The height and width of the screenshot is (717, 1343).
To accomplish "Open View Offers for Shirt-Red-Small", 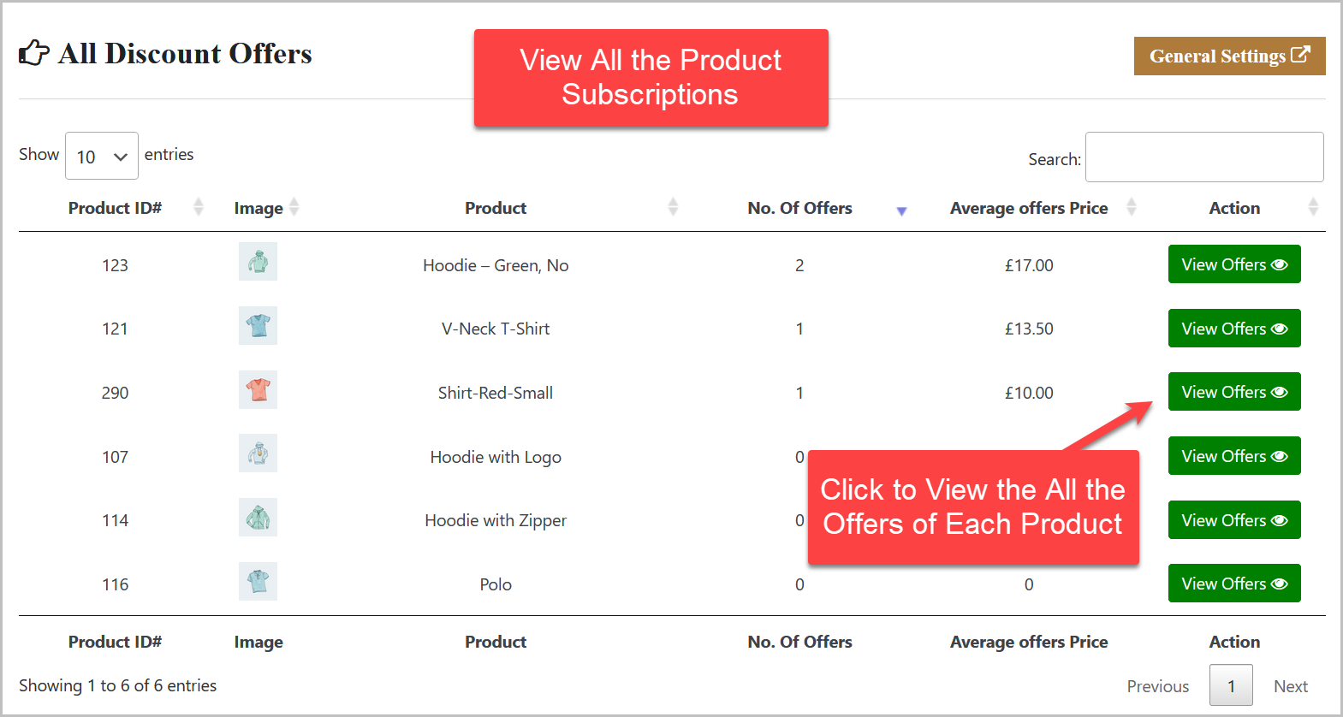I will [x=1234, y=392].
